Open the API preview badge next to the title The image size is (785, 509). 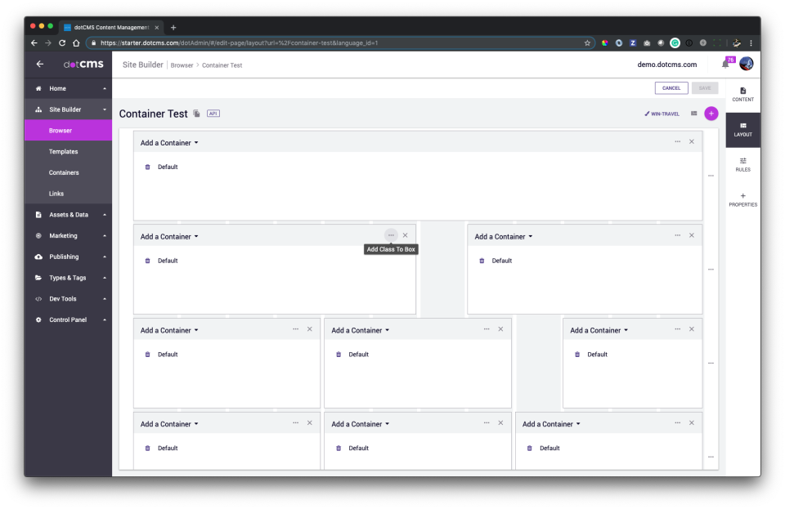213,114
